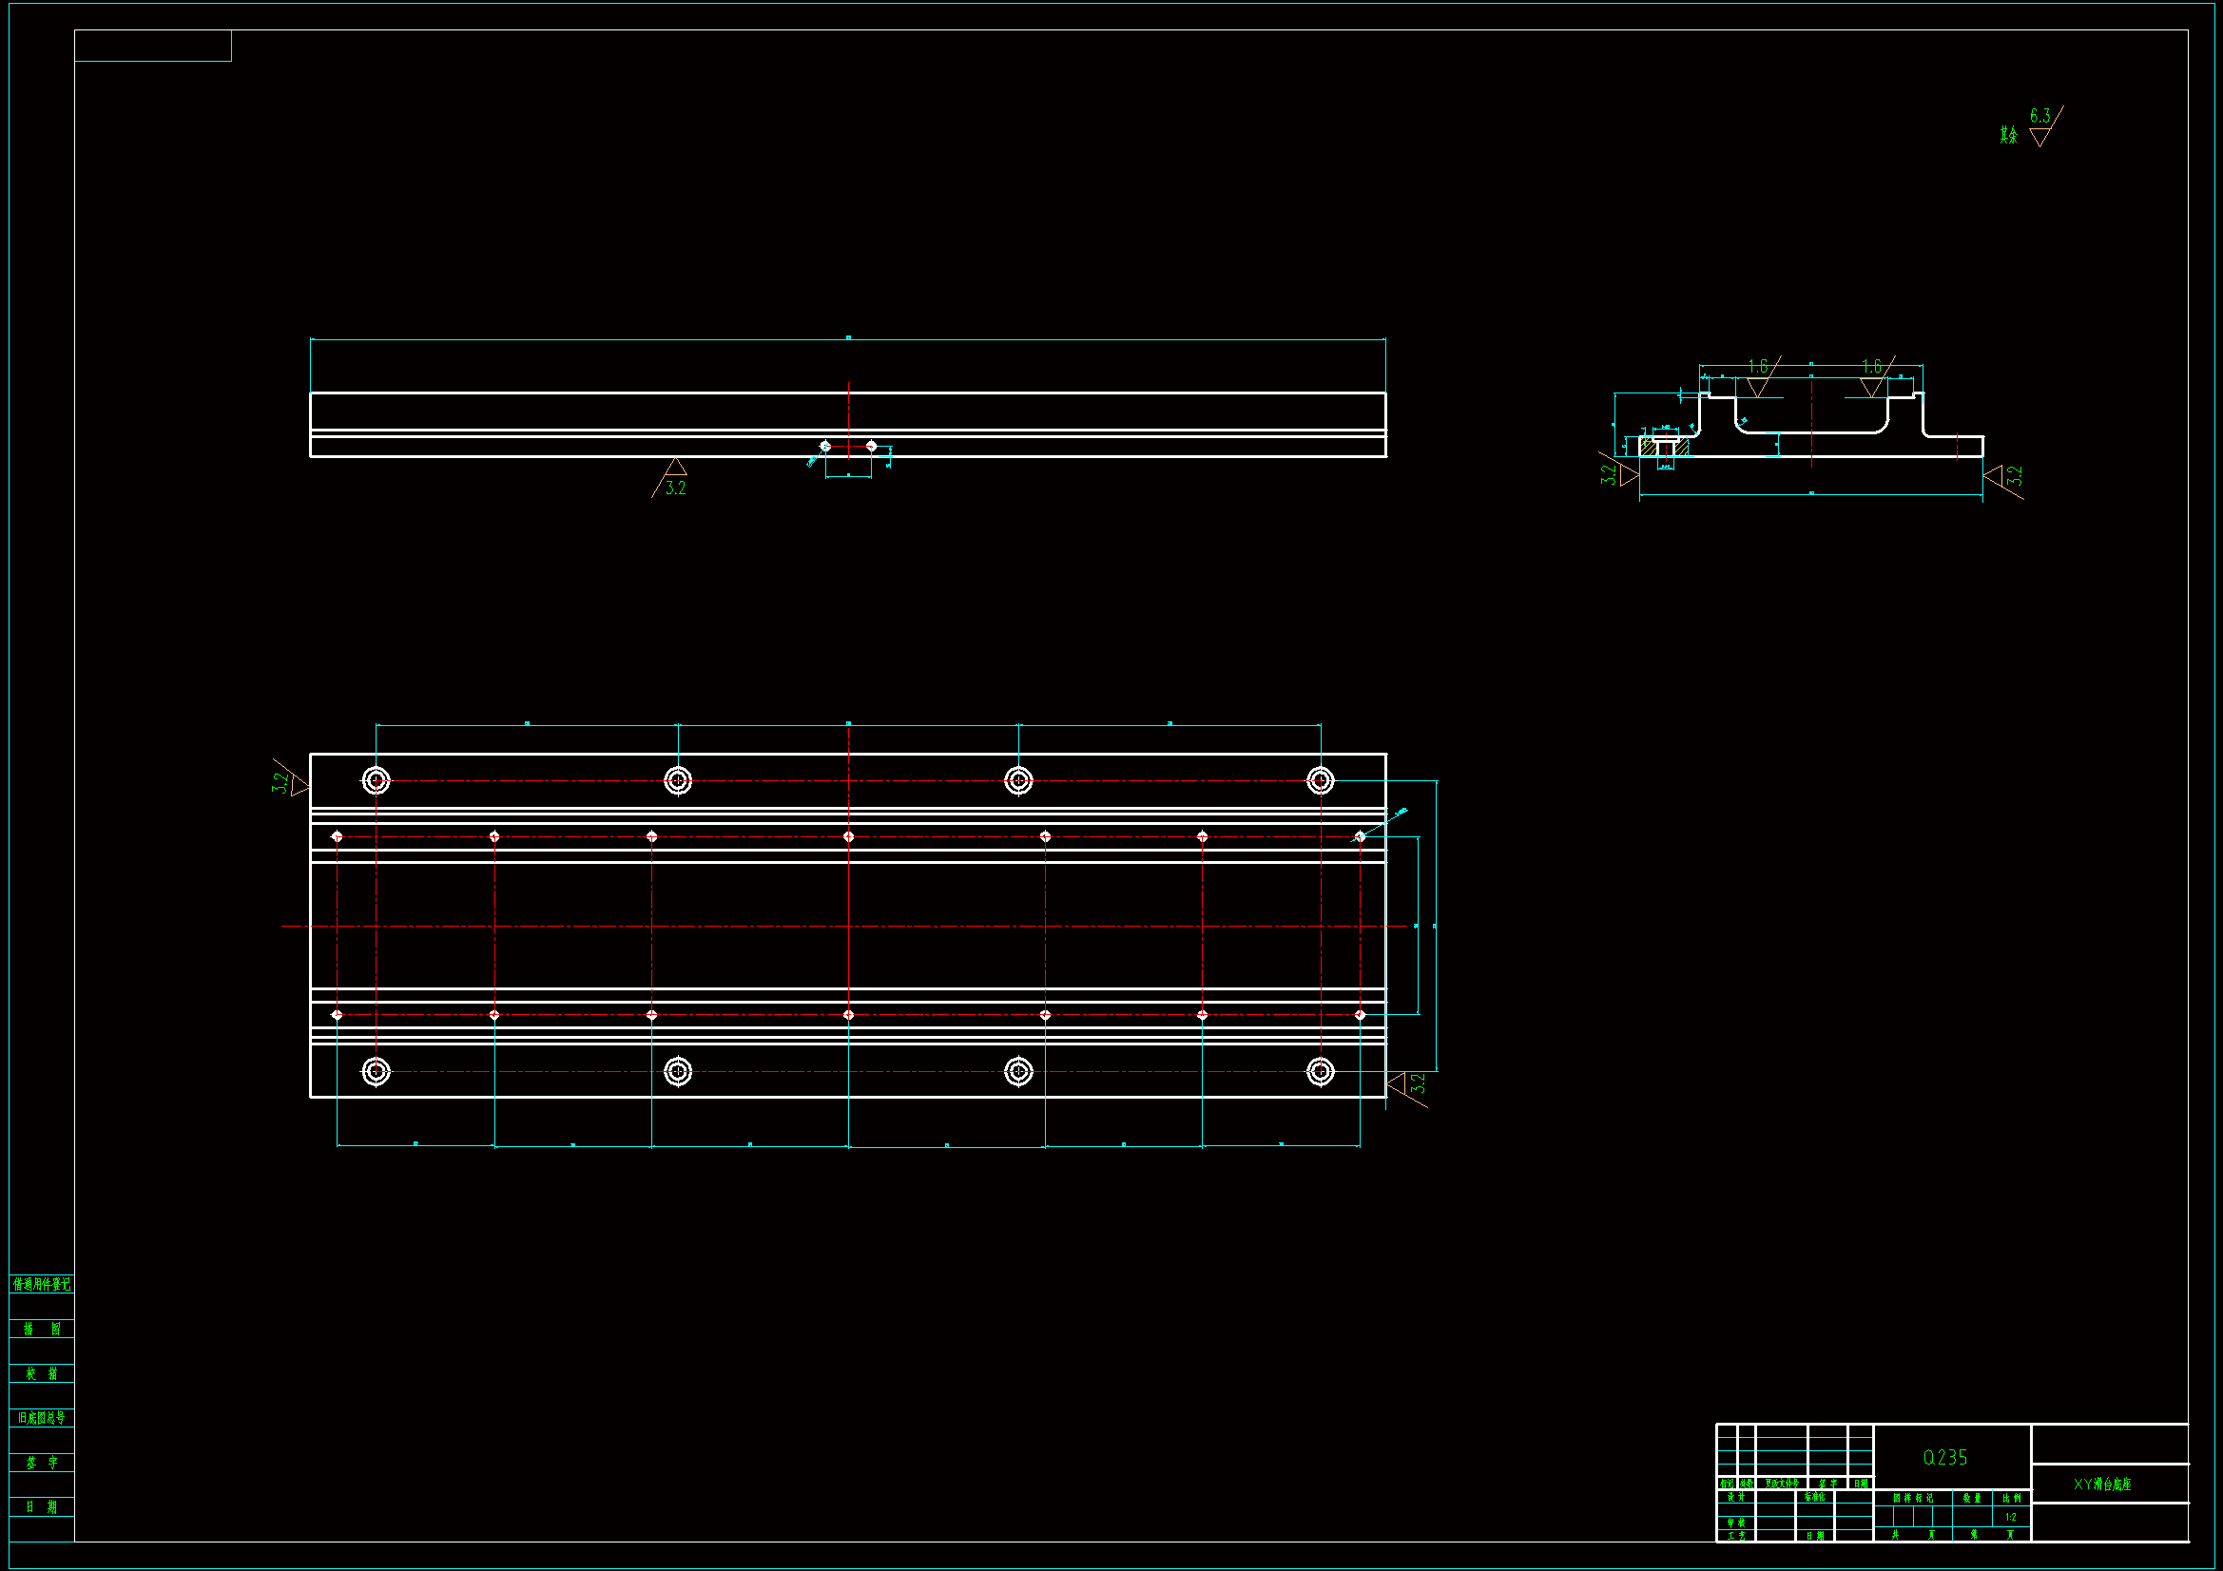Select the 描图 cell in left strip
The height and width of the screenshot is (1571, 2223).
[42, 1329]
